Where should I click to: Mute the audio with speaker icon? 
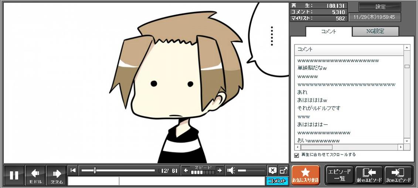(x=231, y=170)
